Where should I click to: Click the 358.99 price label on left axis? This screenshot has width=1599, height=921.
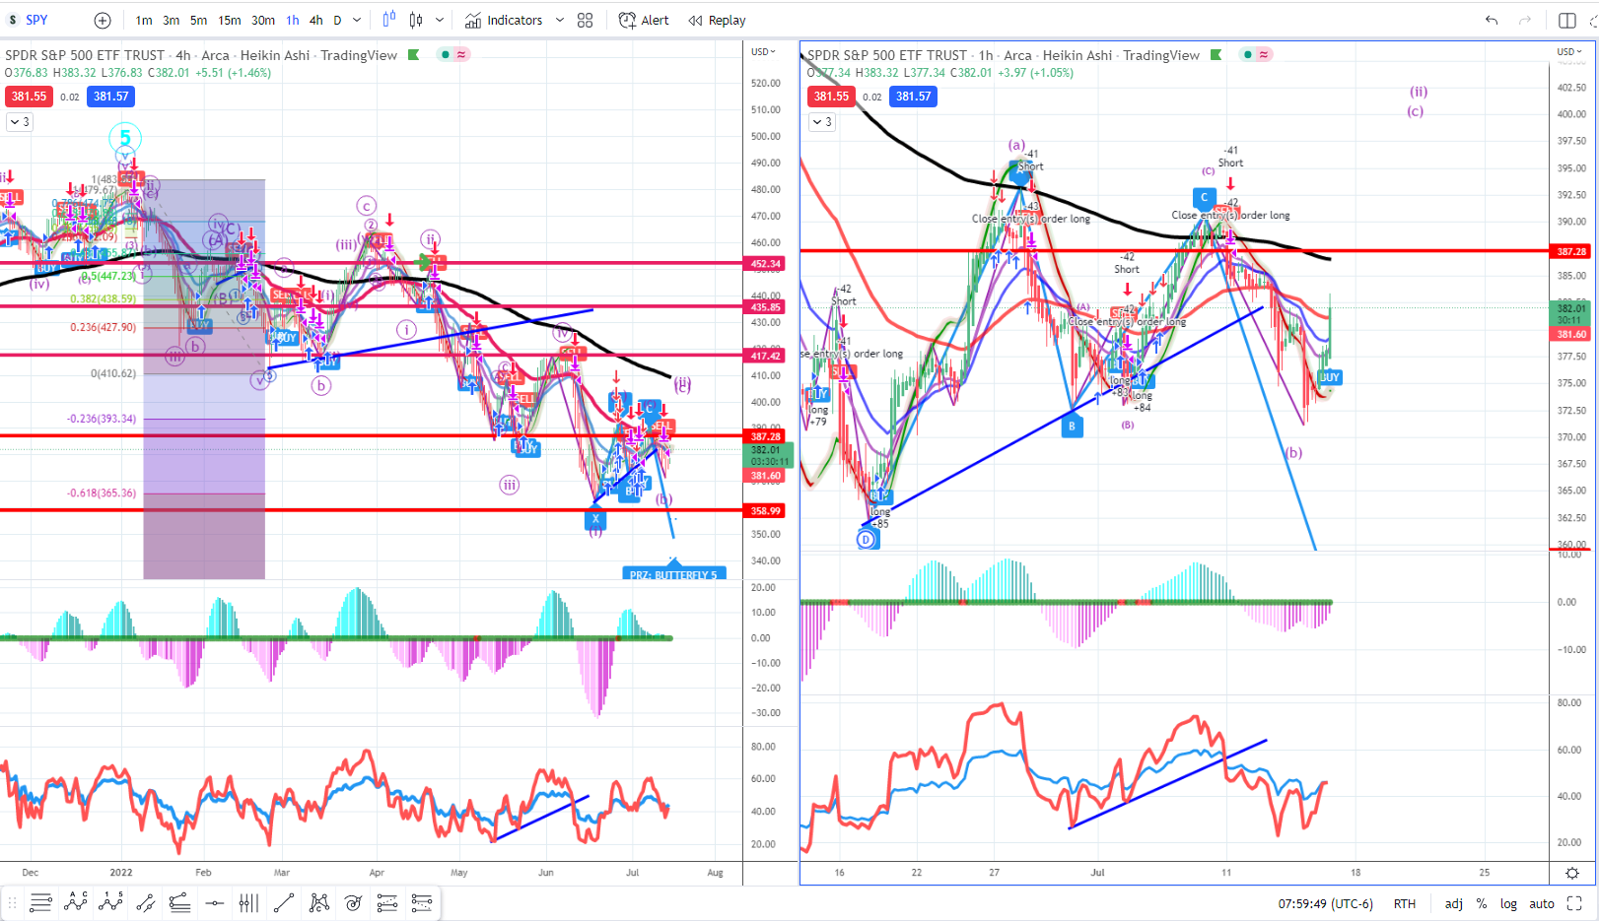tap(766, 510)
